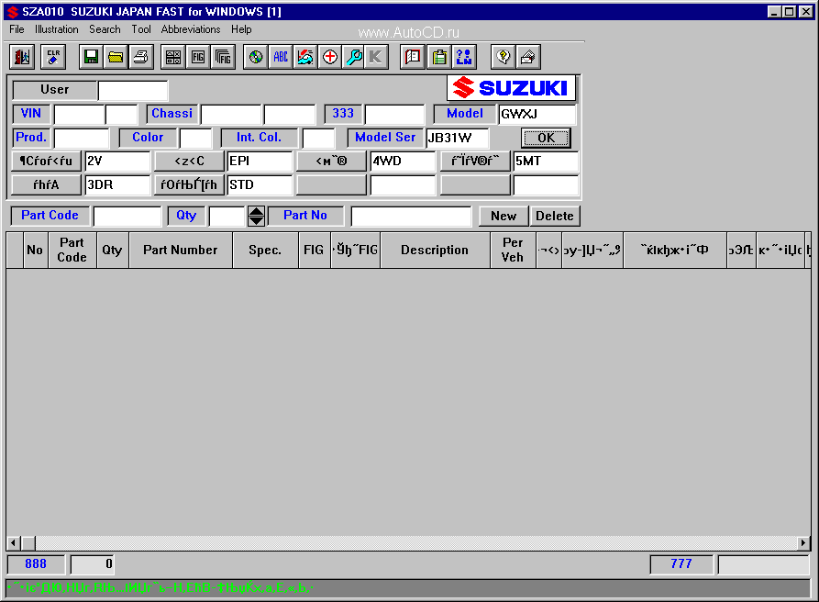Click the field containing 2V
This screenshot has height=602, width=819.
pyautogui.click(x=117, y=162)
